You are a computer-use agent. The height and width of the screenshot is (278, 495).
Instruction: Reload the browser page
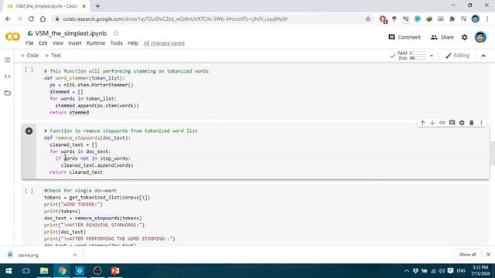click(31, 19)
